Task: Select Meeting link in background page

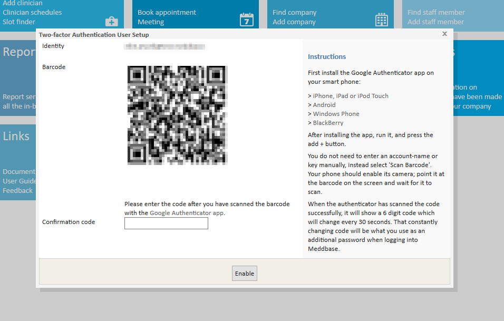Action: tap(151, 22)
